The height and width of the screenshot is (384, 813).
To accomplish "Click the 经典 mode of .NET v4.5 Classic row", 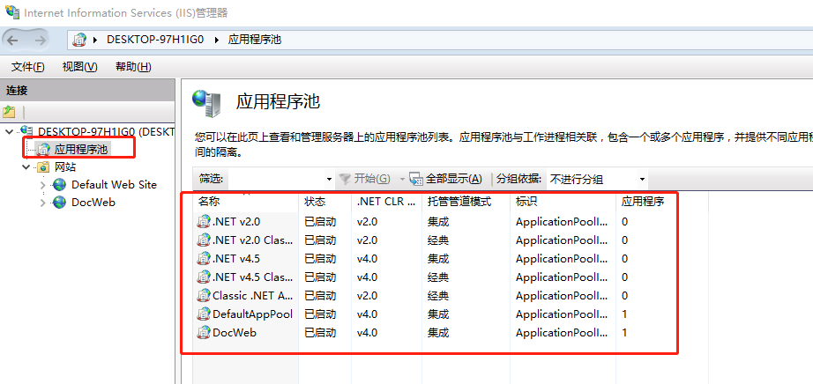I will pyautogui.click(x=438, y=277).
